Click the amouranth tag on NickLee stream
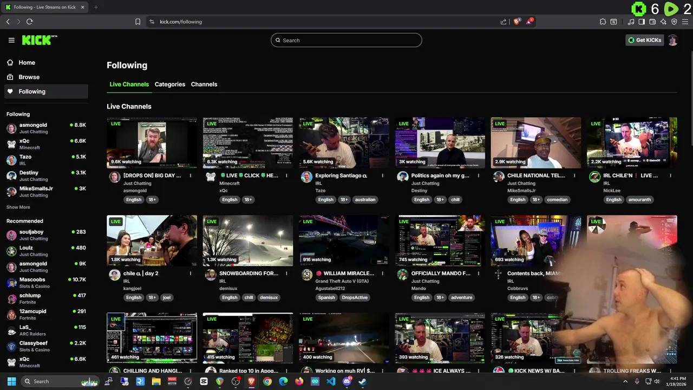This screenshot has width=693, height=390. point(639,199)
